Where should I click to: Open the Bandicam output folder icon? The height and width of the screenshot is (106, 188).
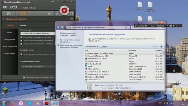pos(49,14)
